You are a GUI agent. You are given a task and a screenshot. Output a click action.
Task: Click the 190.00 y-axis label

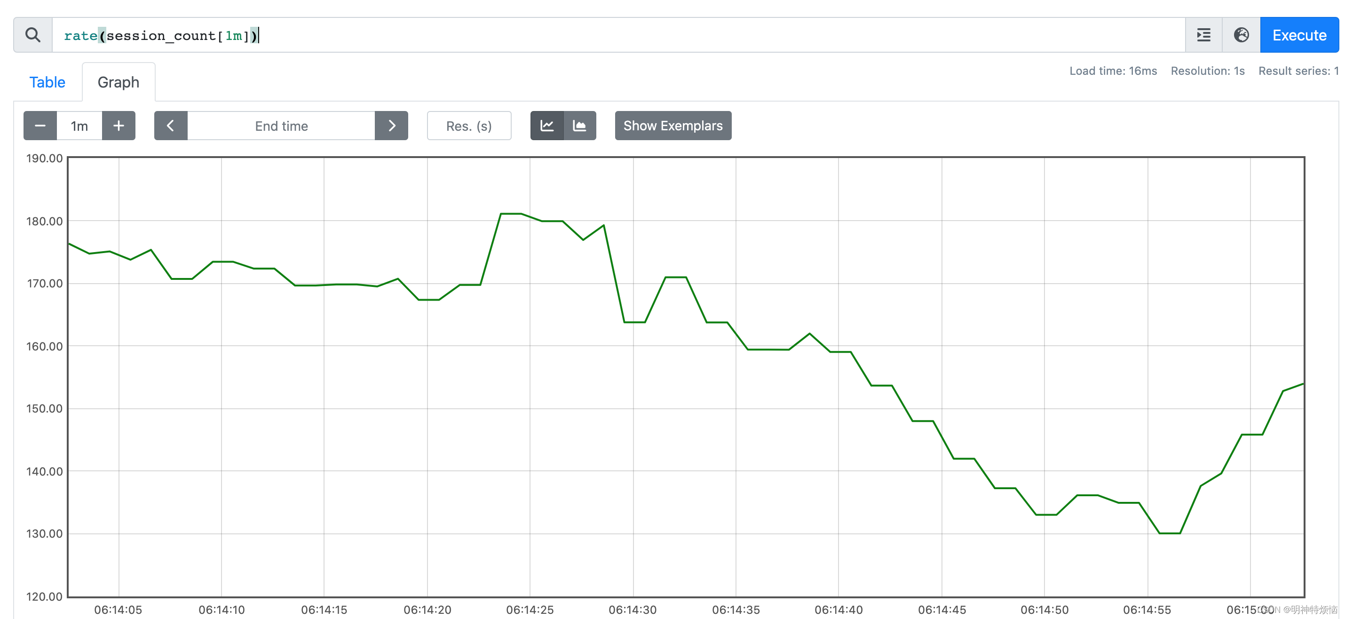click(x=44, y=158)
